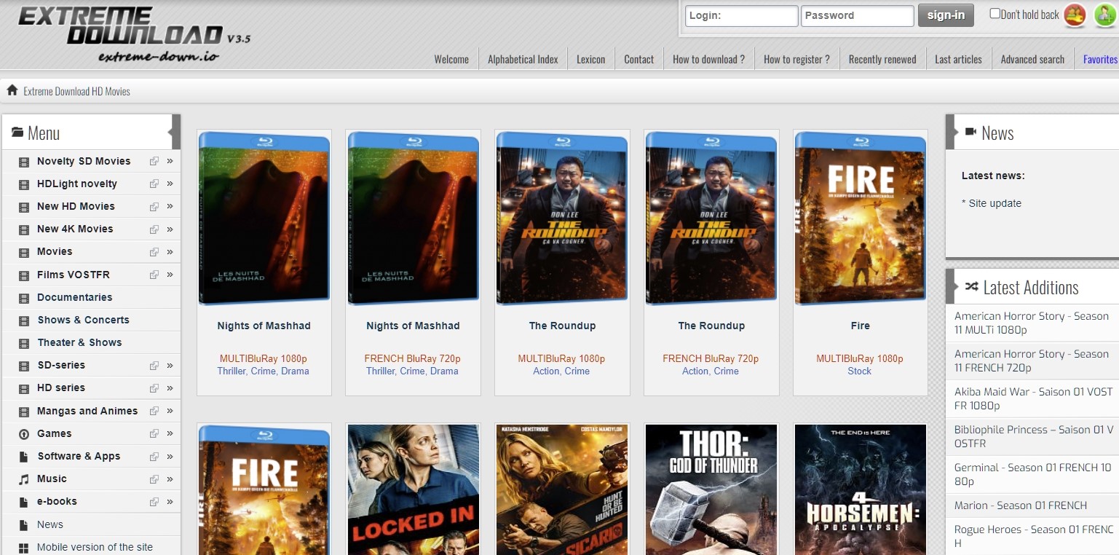This screenshot has width=1119, height=555.
Task: Open the Last articles link
Action: (x=958, y=60)
